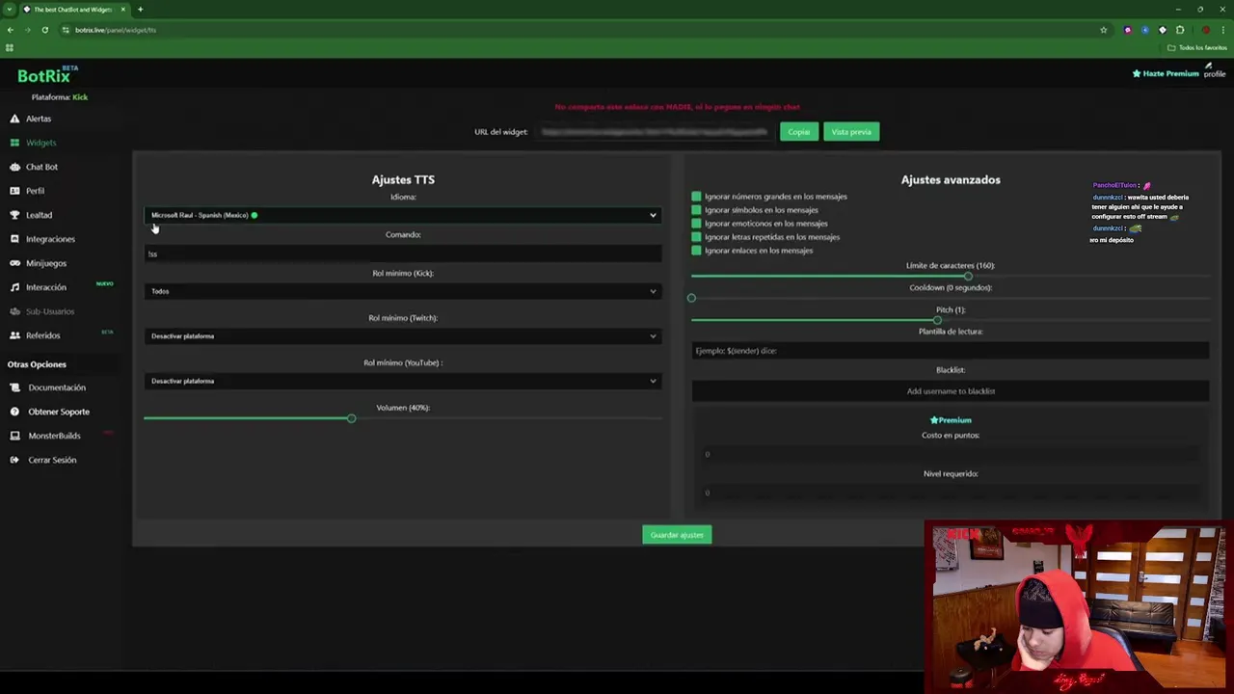The height and width of the screenshot is (694, 1234).
Task: Open the browser extensions puzzle icon
Action: (1180, 30)
